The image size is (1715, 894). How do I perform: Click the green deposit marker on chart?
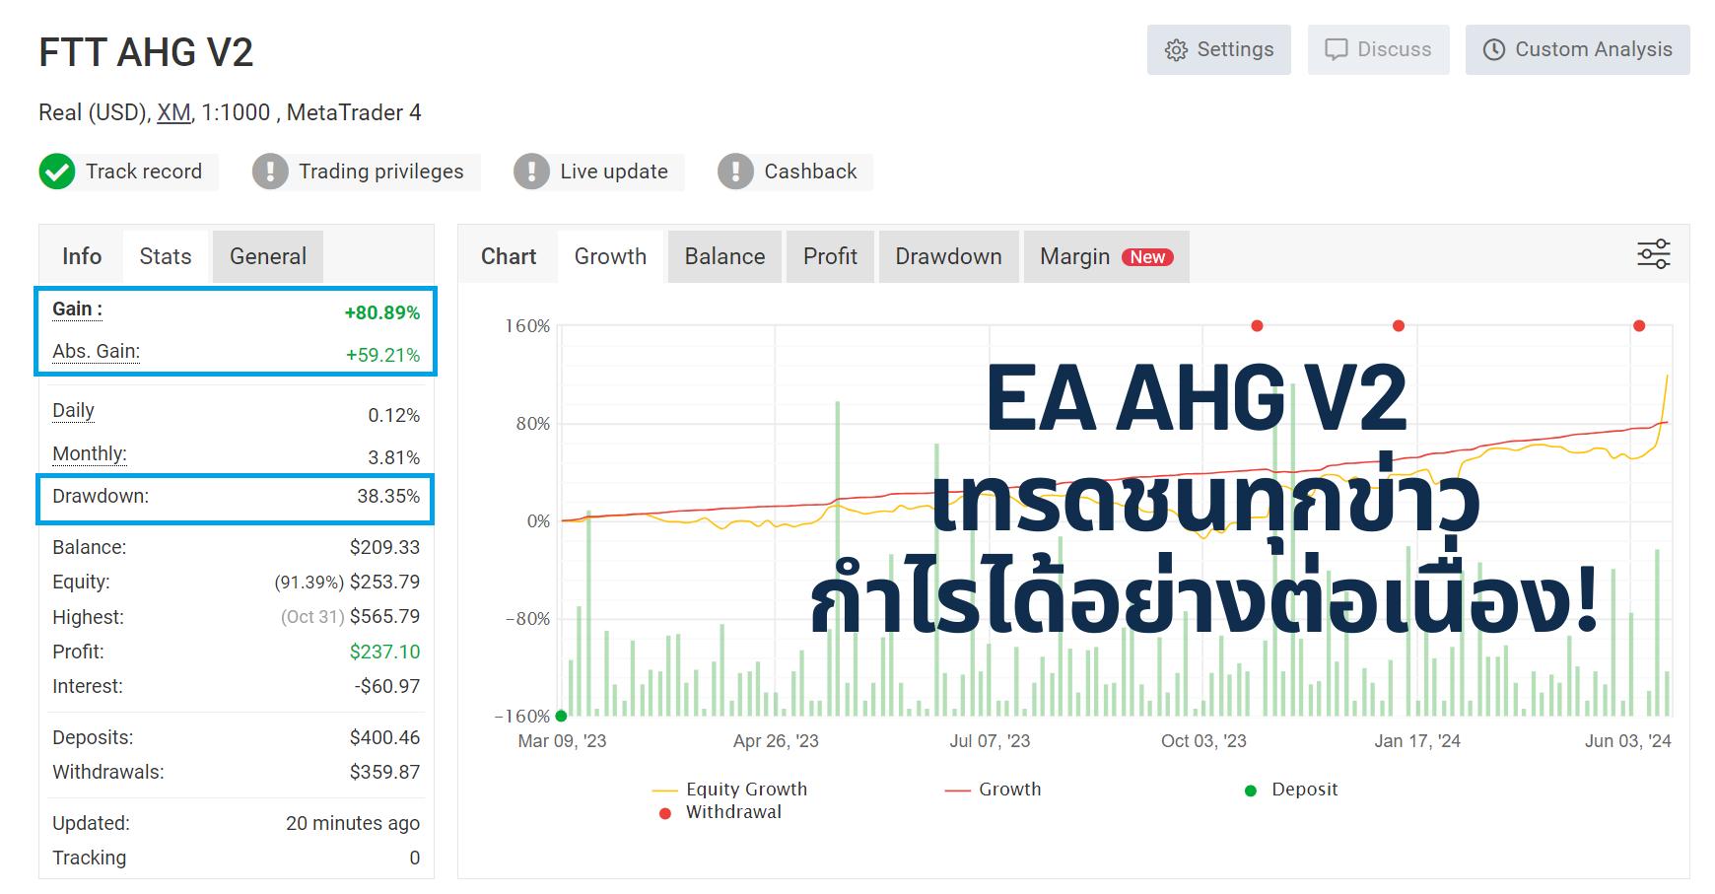pos(561,717)
